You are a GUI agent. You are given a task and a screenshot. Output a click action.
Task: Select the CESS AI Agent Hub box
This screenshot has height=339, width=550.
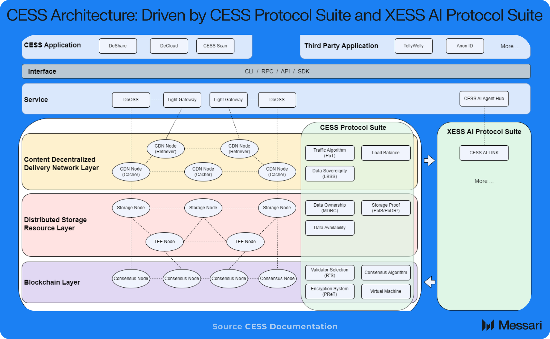484,99
